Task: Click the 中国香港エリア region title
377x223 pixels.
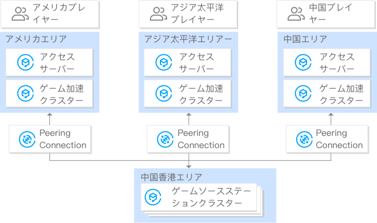Action: click(171, 177)
